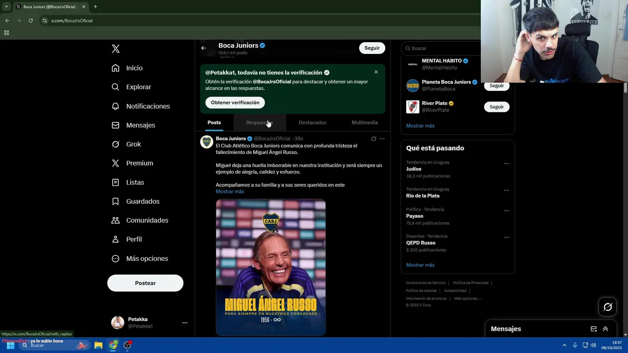
Task: Click the Boca Juniors avatar on the post
Action: [207, 142]
